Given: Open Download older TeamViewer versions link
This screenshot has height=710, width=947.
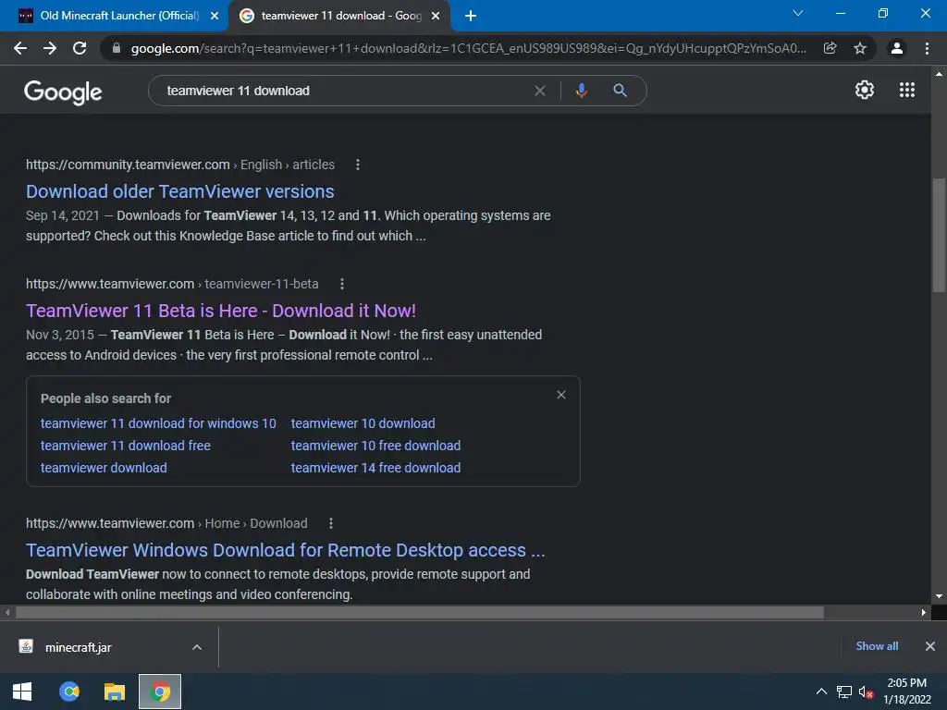Looking at the screenshot, I should (180, 191).
